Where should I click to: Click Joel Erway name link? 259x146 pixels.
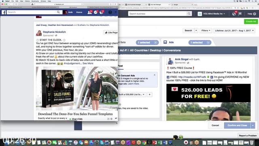pyautogui.click(x=41, y=25)
